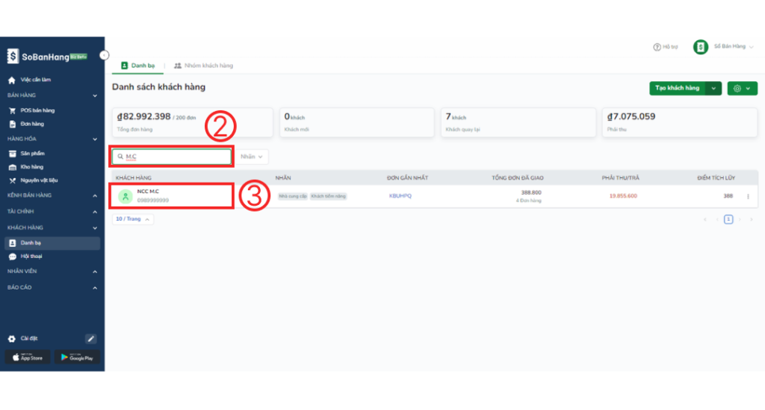Open Sản phẩm page
The width and height of the screenshot is (765, 410).
(32, 154)
